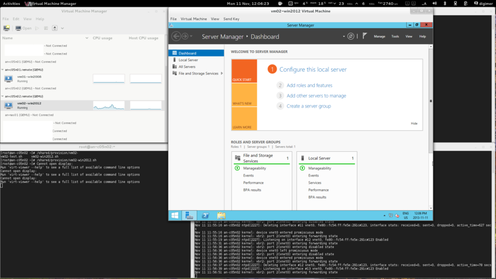Image resolution: width=496 pixels, height=279 pixels.
Task: Click the File and Storage Services tile icon
Action: tap(238, 158)
